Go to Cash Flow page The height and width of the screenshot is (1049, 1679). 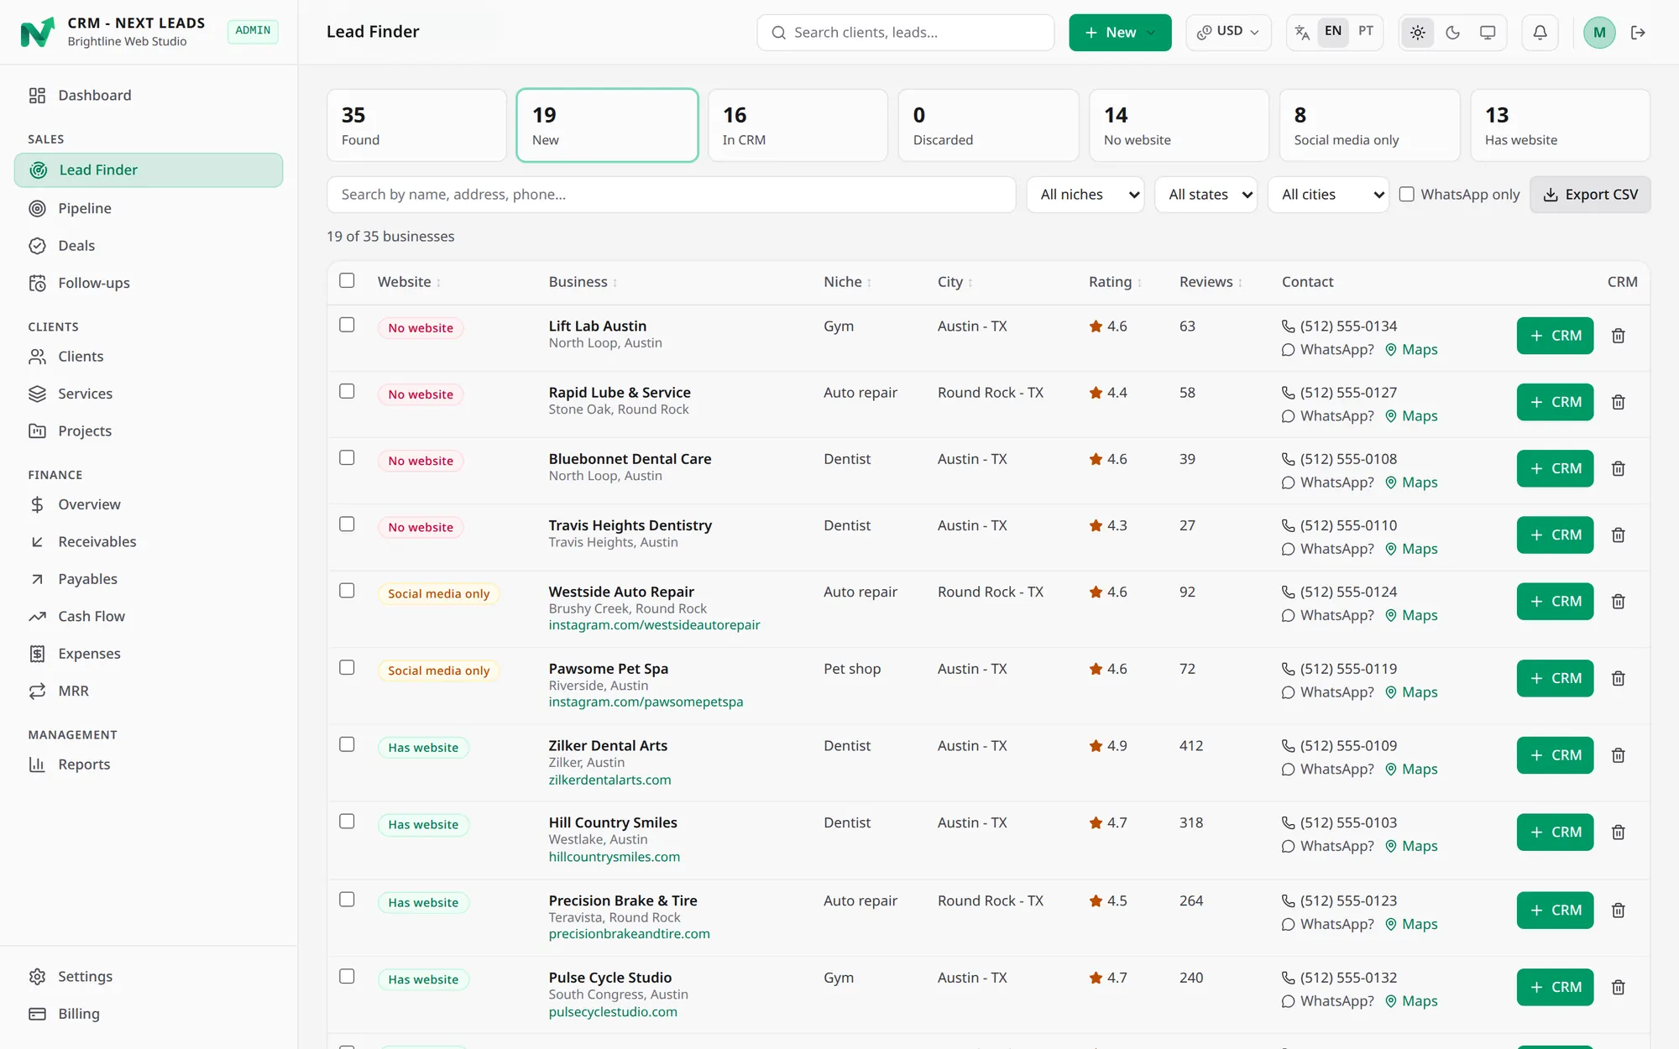pos(149,616)
